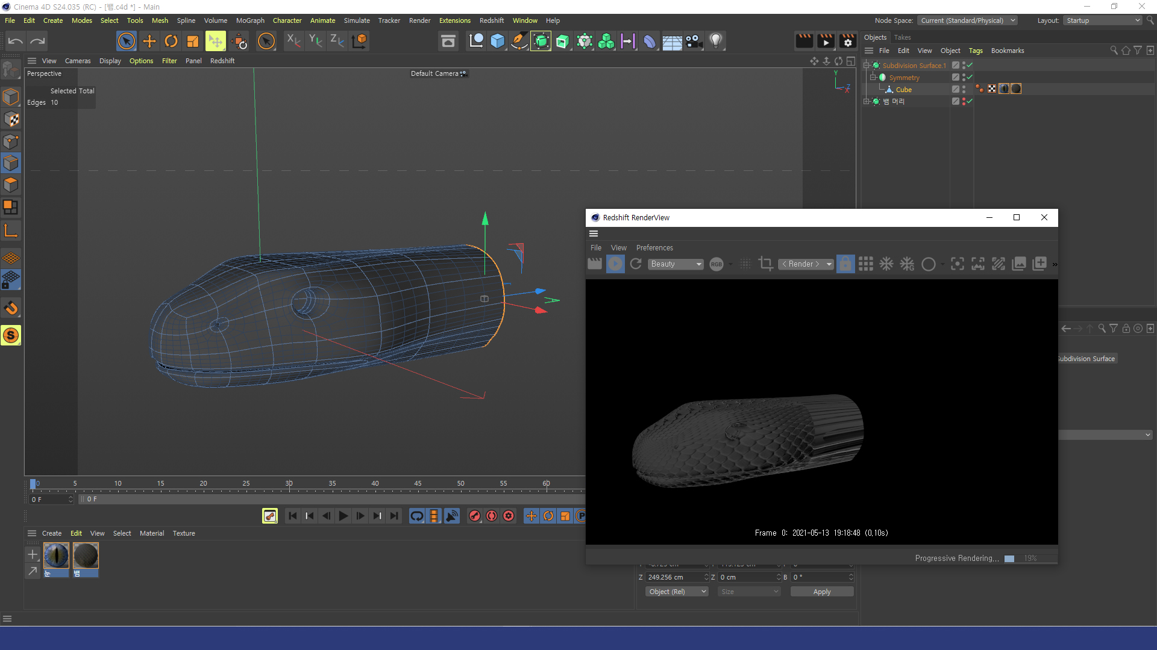Open Redshift menu in main menu bar
1157x650 pixels.
[492, 20]
